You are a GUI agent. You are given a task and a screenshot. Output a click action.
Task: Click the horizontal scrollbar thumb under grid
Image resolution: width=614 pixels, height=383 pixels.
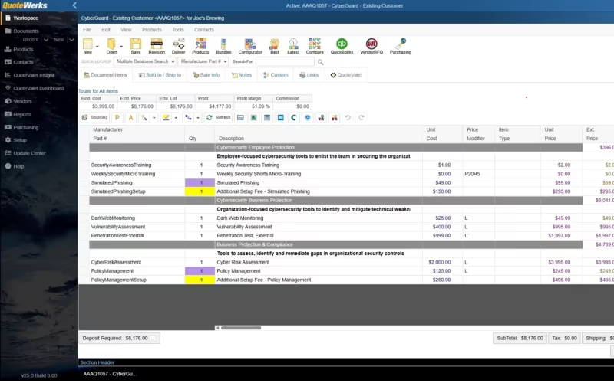click(241, 328)
